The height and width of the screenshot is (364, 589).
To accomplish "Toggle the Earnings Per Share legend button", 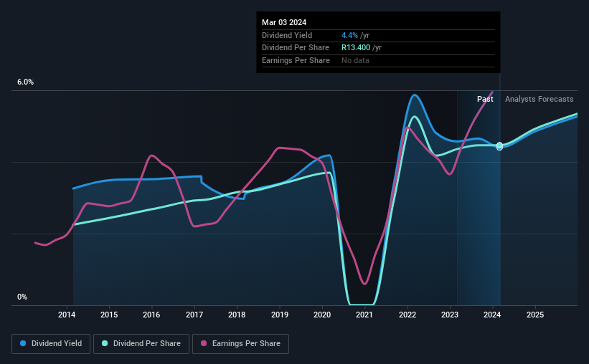I will (x=241, y=344).
